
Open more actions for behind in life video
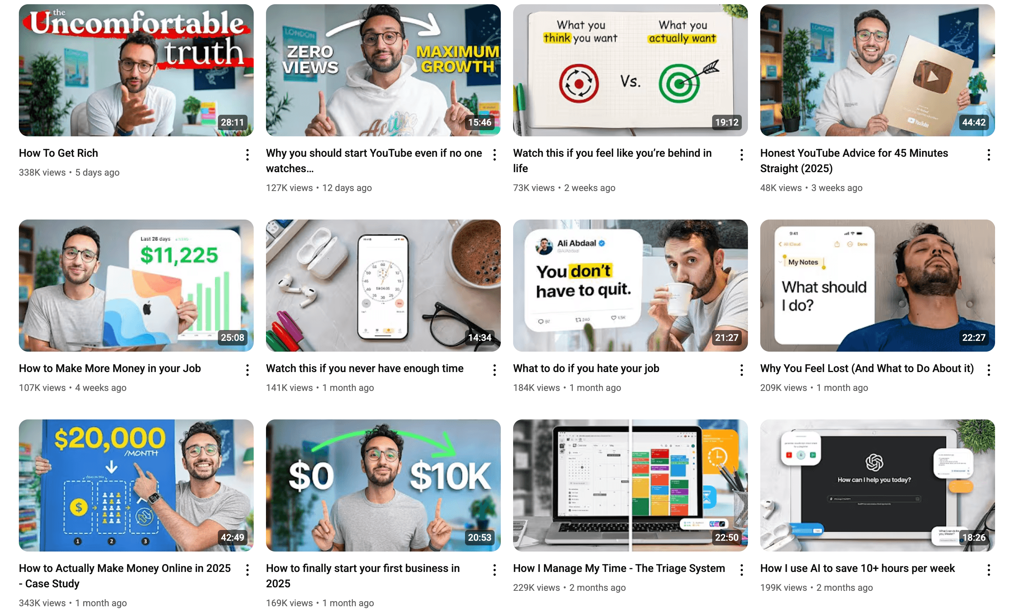point(741,155)
